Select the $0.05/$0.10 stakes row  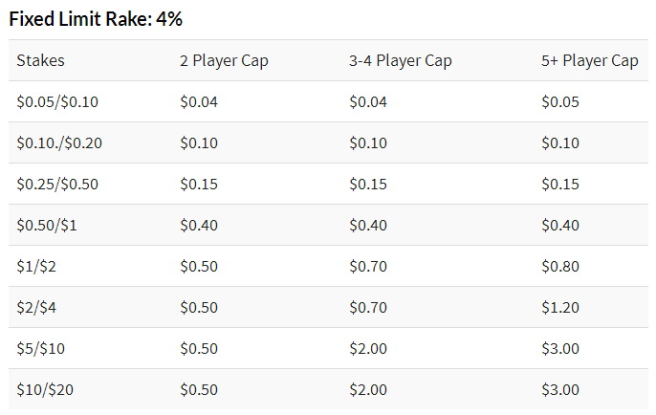(328, 101)
